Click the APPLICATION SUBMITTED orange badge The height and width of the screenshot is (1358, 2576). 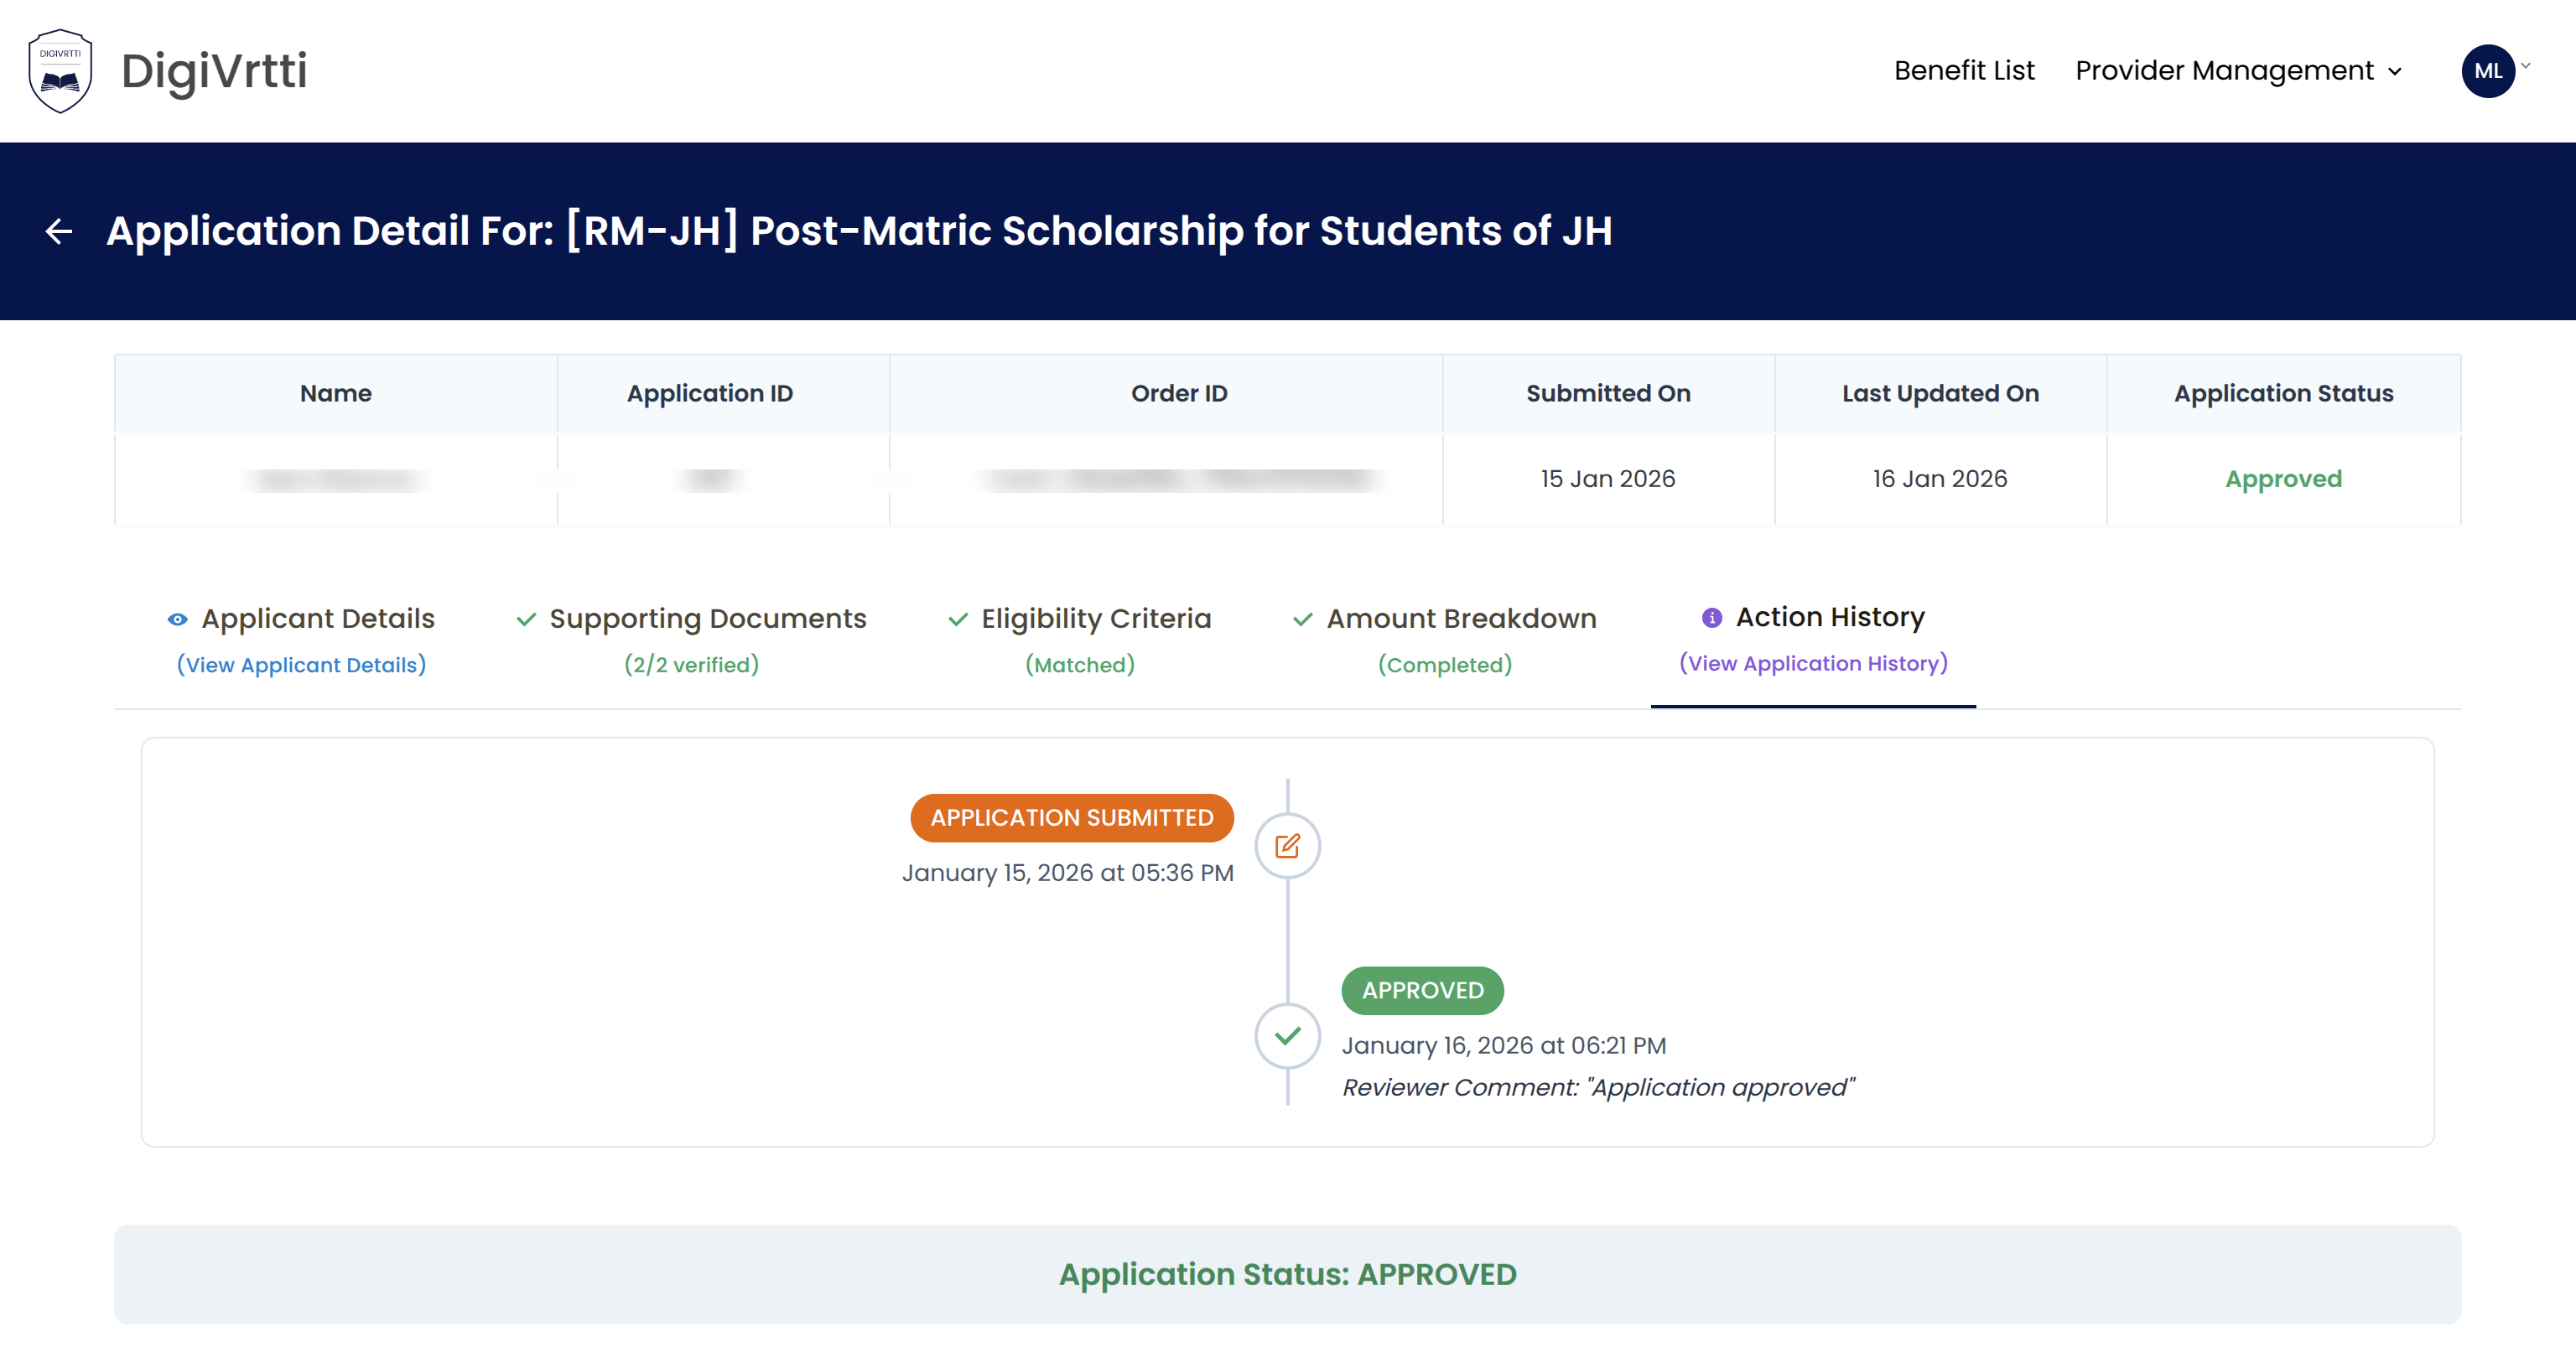coord(1071,817)
